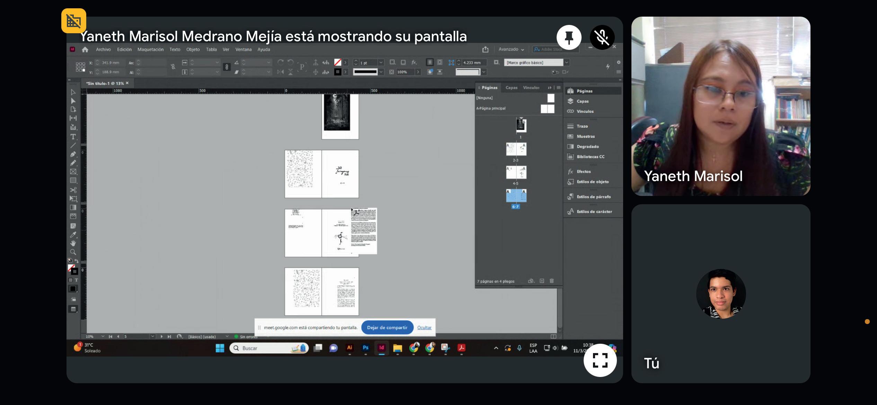Select the Eyedropper tool
Image resolution: width=877 pixels, height=405 pixels.
pyautogui.click(x=73, y=235)
